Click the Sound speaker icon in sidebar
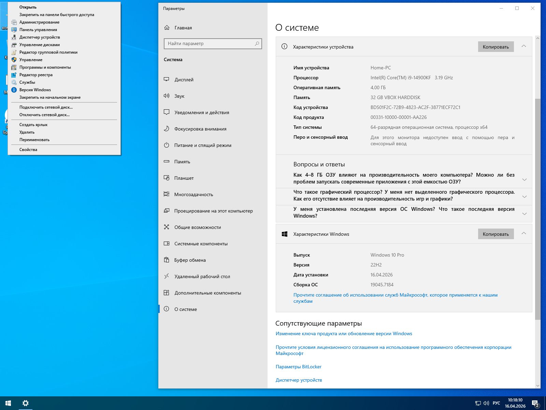 pyautogui.click(x=167, y=96)
